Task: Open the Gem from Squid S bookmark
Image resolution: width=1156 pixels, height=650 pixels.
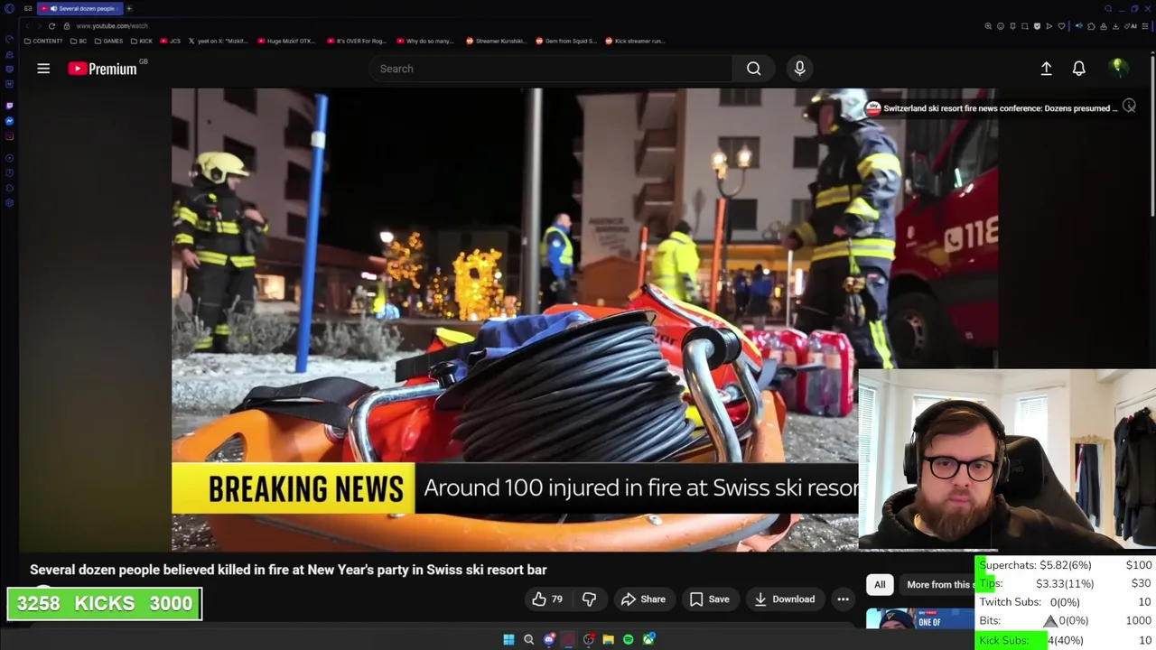Action: point(566,41)
